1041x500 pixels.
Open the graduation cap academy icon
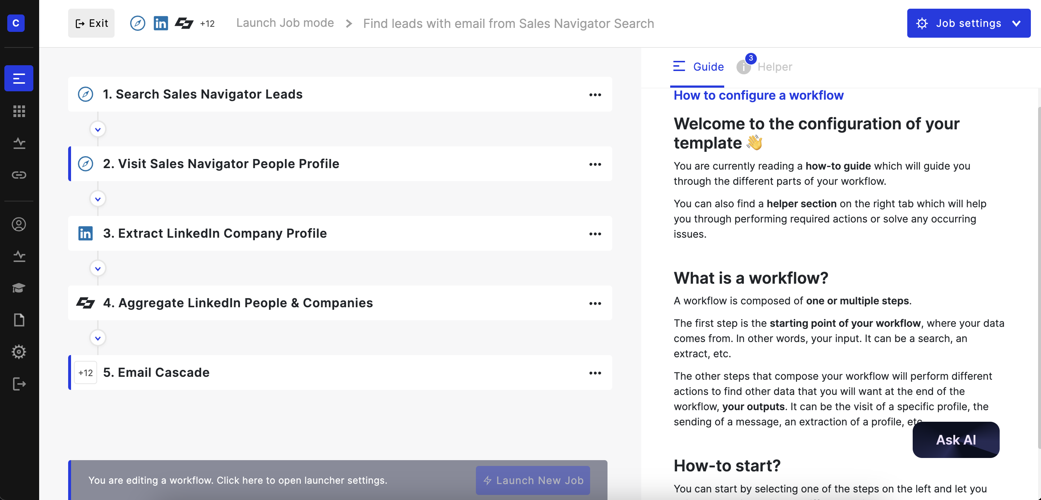(19, 288)
